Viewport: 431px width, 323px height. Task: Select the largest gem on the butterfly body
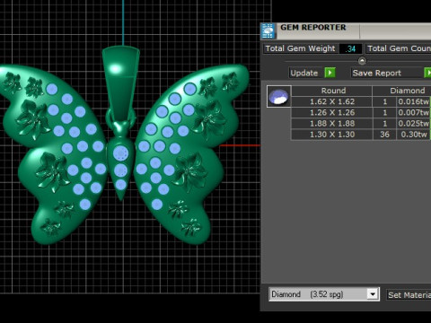pos(121,153)
